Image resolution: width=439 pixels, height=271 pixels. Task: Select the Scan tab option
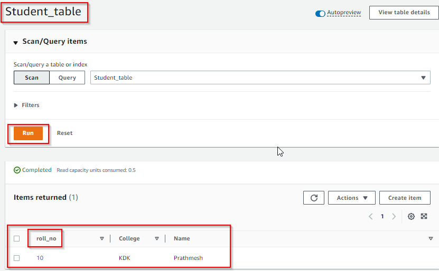[32, 78]
